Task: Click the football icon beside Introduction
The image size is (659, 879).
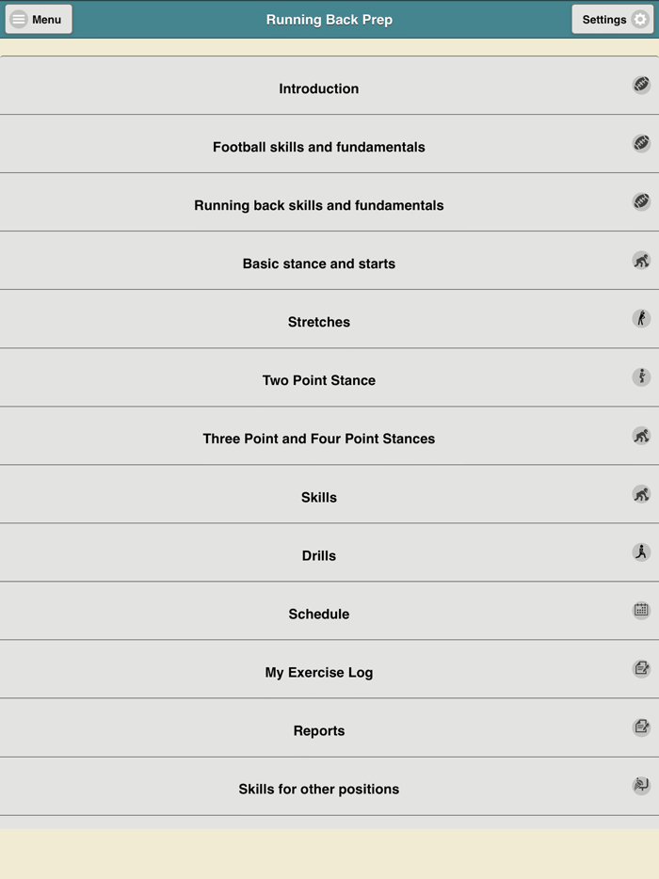Action: pos(641,86)
